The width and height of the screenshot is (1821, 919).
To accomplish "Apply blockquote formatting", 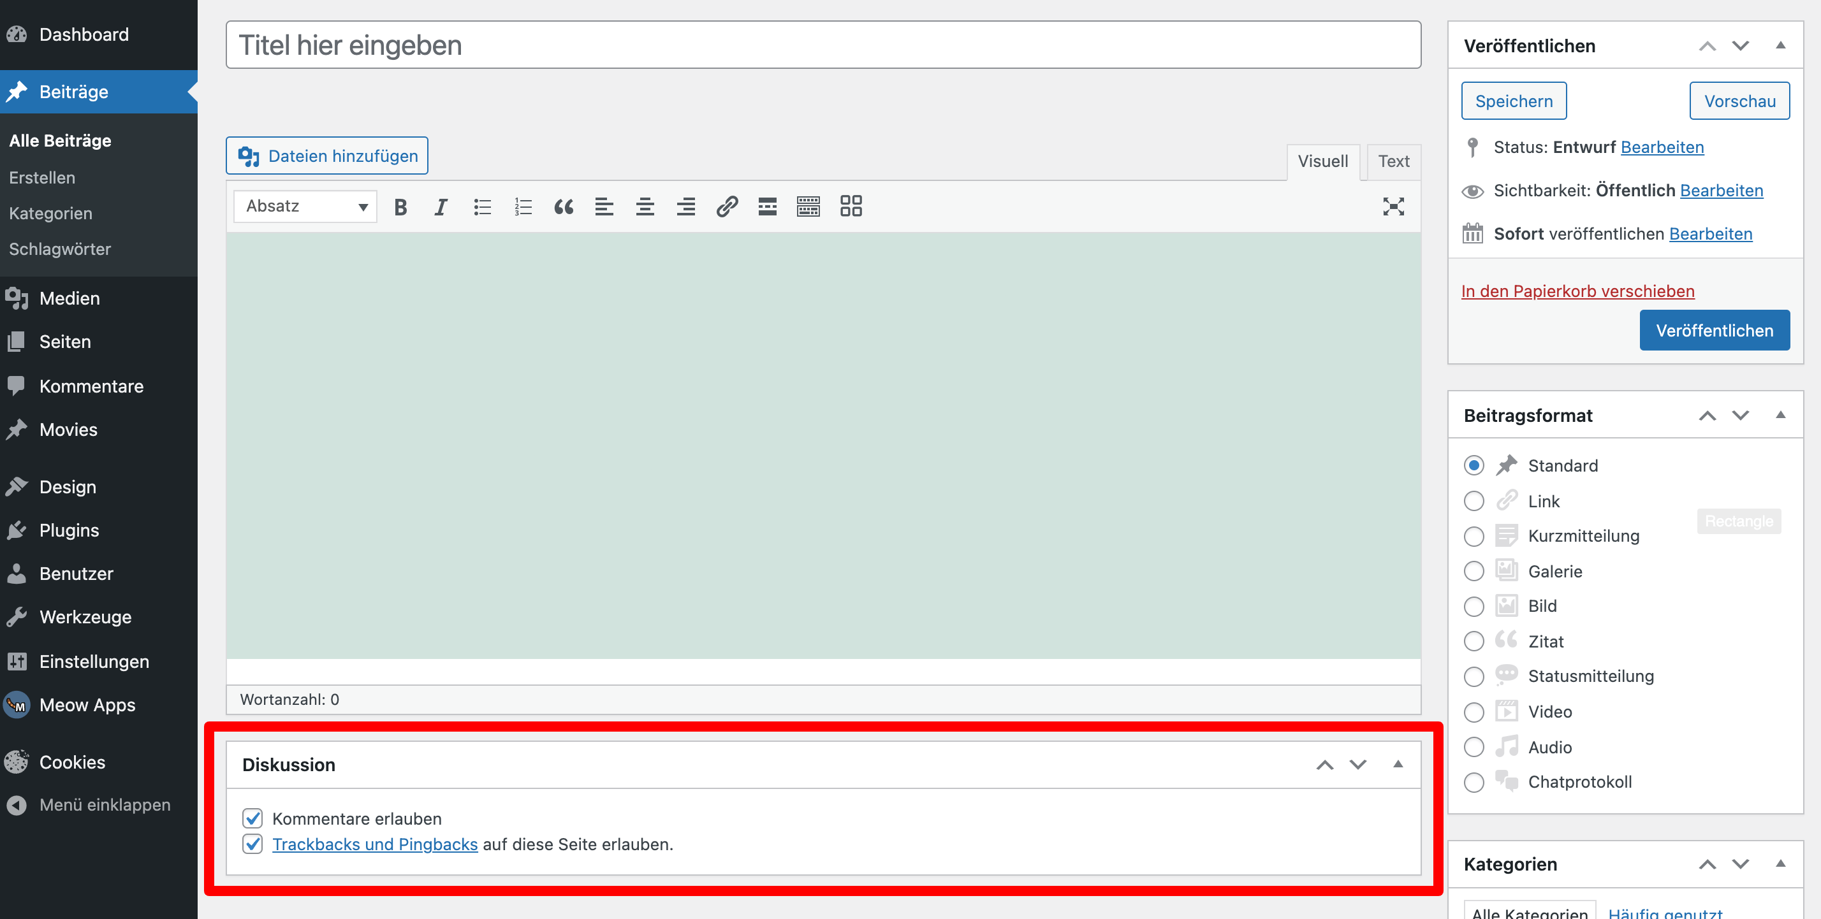I will click(x=564, y=206).
